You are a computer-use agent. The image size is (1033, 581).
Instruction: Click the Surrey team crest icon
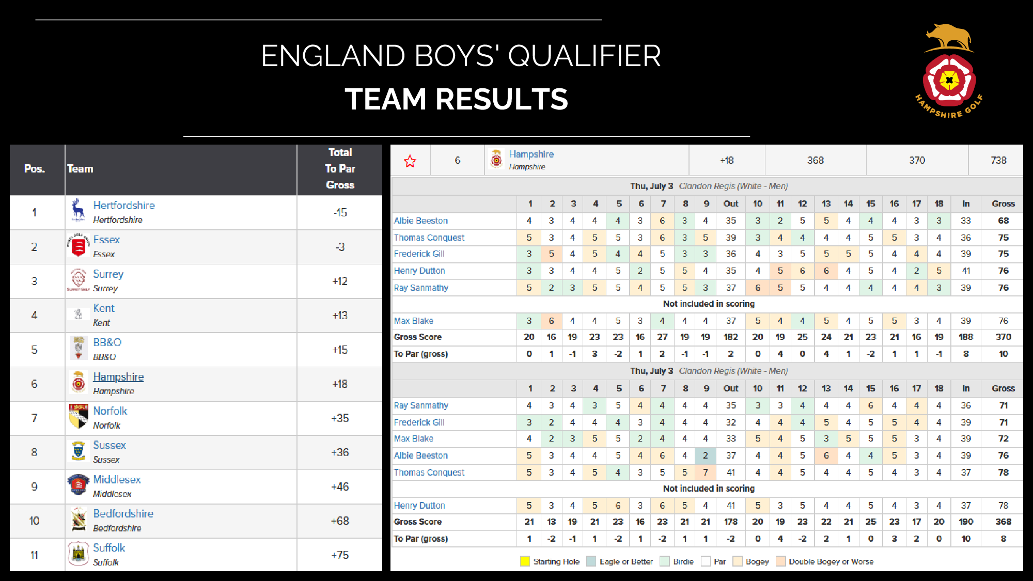tap(78, 279)
